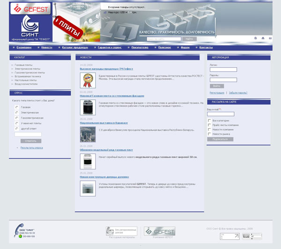Click the GEFEST logo at top left
Image resolution: width=281 pixels, height=249 pixels.
click(30, 8)
